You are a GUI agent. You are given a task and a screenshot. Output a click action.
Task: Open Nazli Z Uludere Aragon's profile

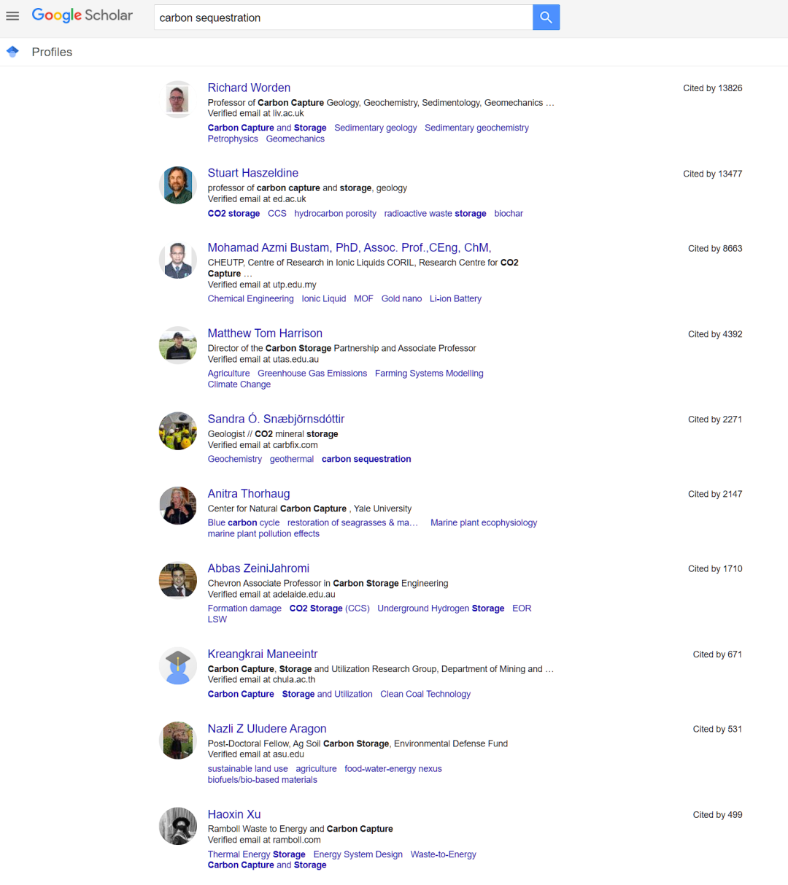pyautogui.click(x=267, y=729)
